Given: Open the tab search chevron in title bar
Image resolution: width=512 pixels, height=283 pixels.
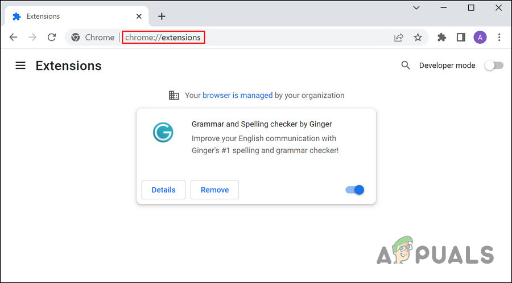Looking at the screenshot, I should tap(416, 7).
